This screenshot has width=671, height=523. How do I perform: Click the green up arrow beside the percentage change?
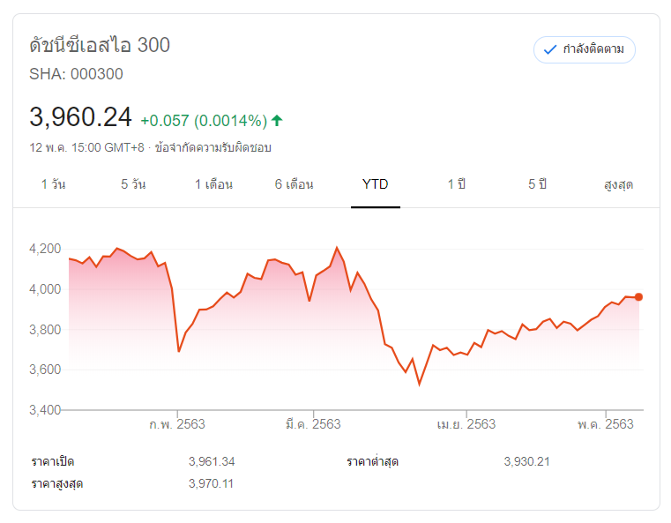[277, 121]
